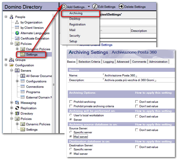Expand the Messaging tree node
The width and height of the screenshot is (181, 162).
coord(12,102)
